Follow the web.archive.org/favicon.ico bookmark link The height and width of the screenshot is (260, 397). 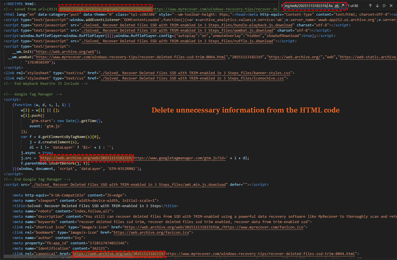point(152,233)
